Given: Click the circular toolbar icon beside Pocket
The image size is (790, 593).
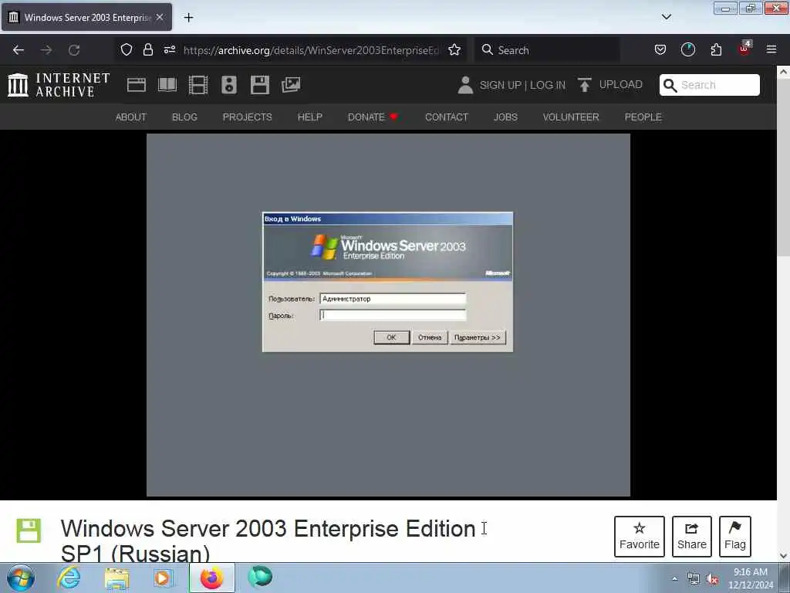Looking at the screenshot, I should pos(688,49).
